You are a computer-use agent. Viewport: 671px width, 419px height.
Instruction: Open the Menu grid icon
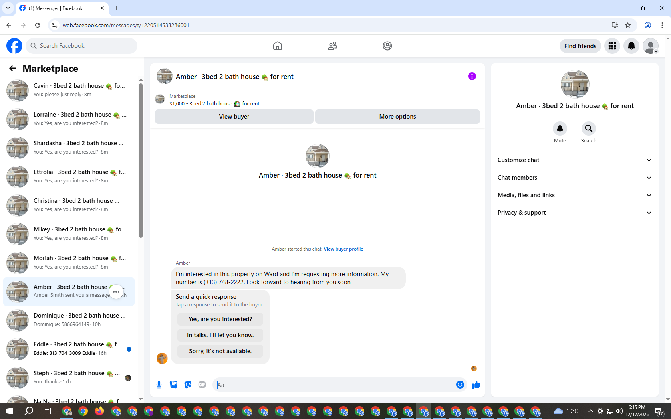tap(612, 46)
